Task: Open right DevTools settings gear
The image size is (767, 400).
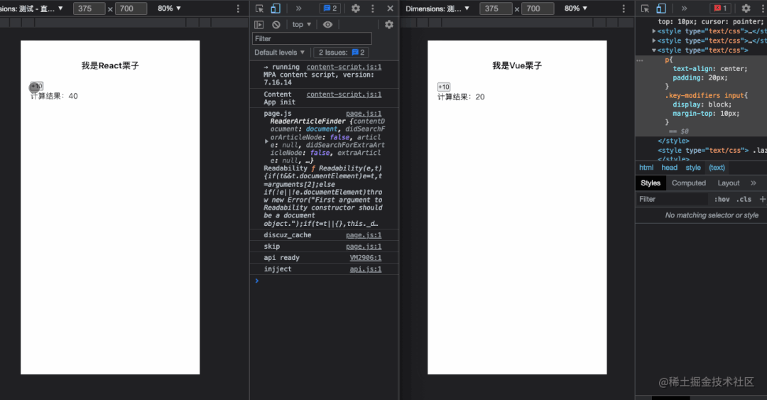Action: pyautogui.click(x=746, y=9)
